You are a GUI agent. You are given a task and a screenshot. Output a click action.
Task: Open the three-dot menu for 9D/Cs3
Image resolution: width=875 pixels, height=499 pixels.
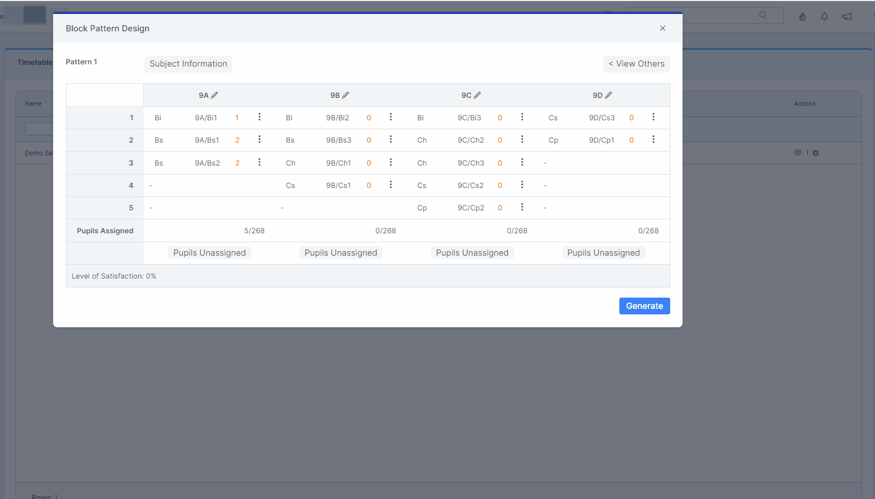(653, 117)
